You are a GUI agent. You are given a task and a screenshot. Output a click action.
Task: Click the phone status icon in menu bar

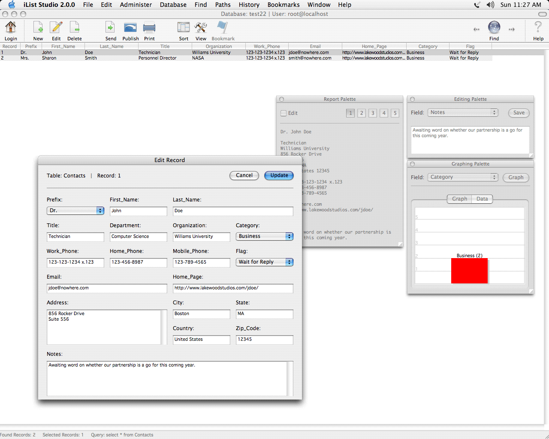(477, 5)
